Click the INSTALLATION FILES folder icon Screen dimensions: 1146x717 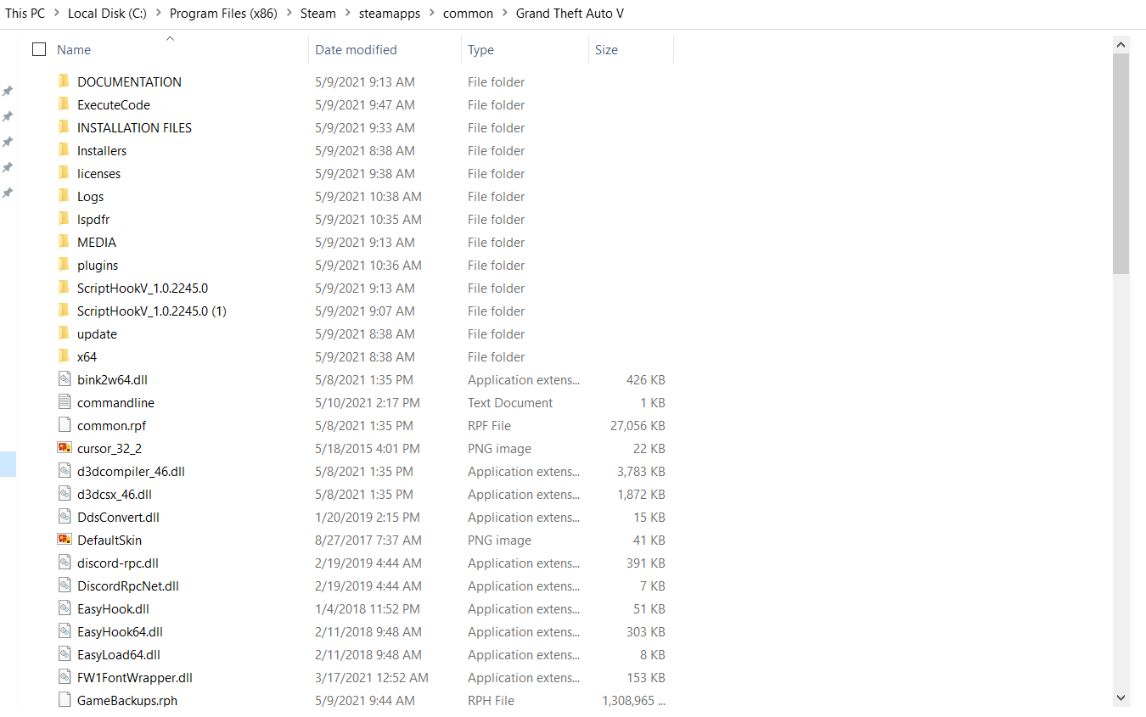point(64,127)
